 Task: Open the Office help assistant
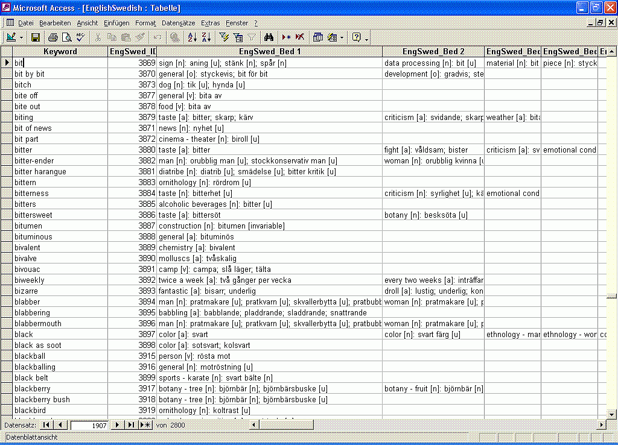[356, 37]
